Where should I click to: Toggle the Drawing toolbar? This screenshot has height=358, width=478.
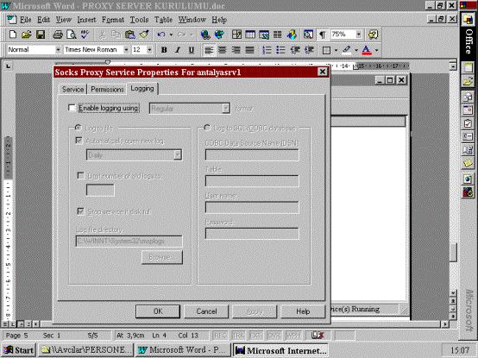click(x=292, y=35)
